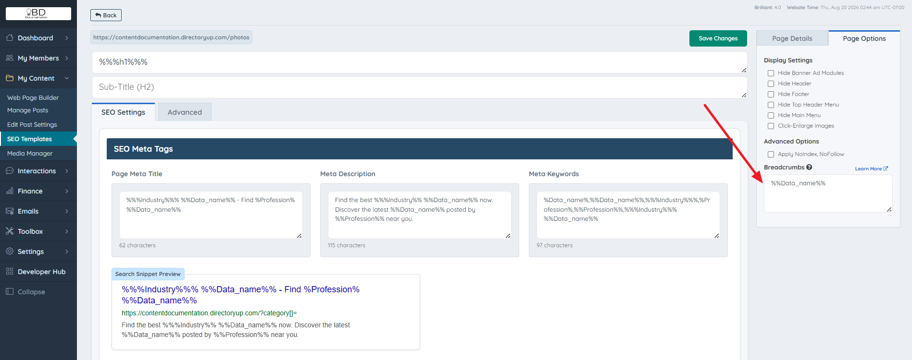
Task: Check the Click-Enlarge Images option
Action: coord(771,126)
